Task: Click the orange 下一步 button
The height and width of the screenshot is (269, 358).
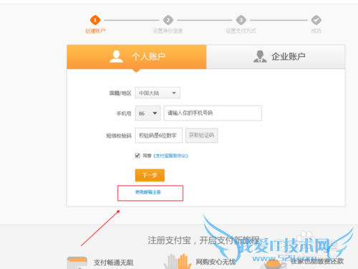Action: (x=150, y=175)
